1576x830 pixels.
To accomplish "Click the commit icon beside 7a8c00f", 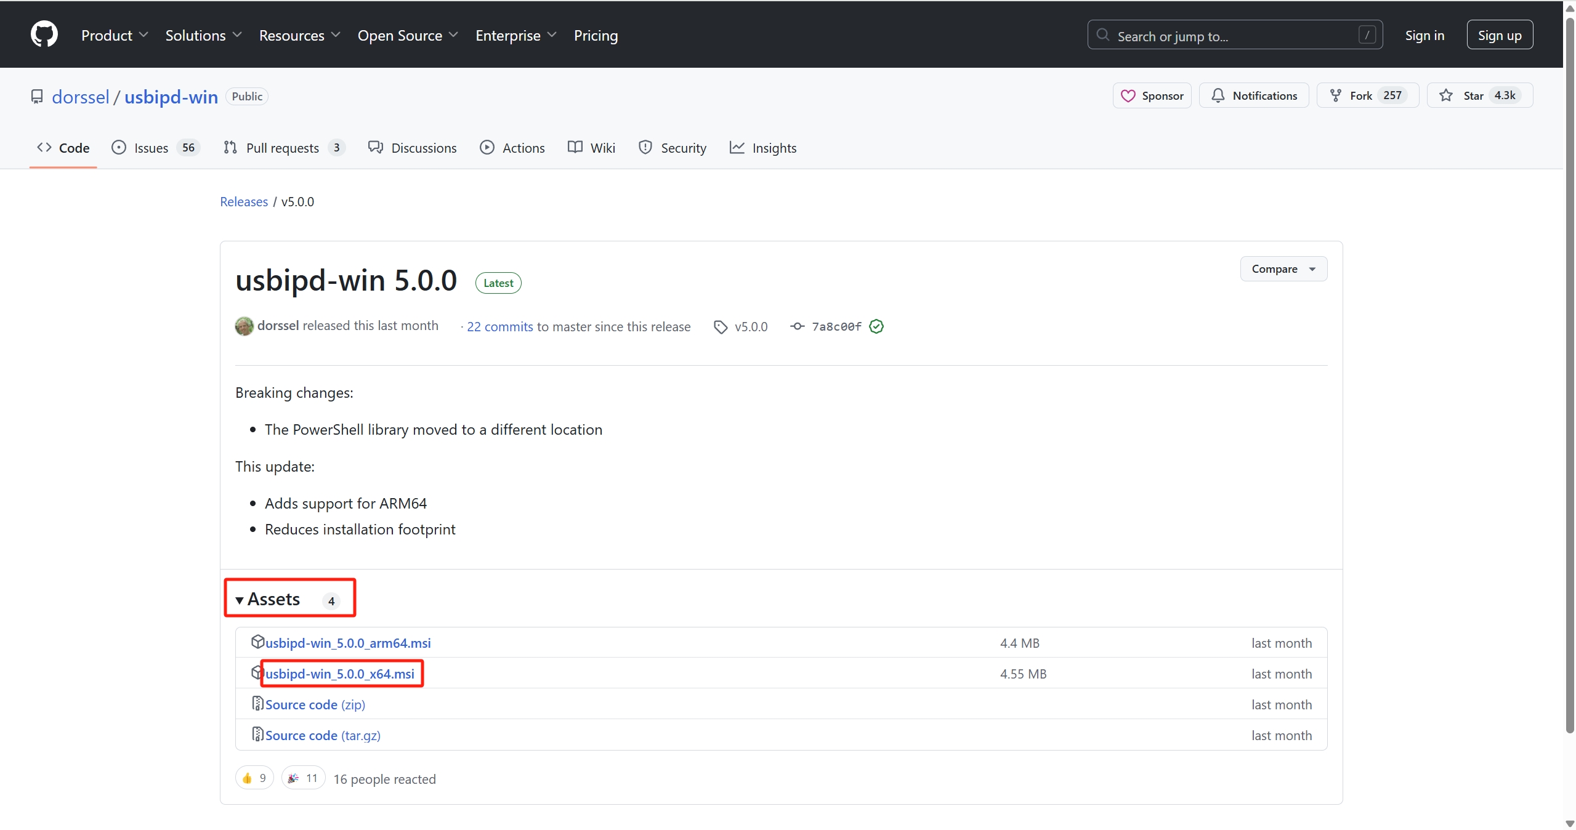I will pyautogui.click(x=797, y=326).
